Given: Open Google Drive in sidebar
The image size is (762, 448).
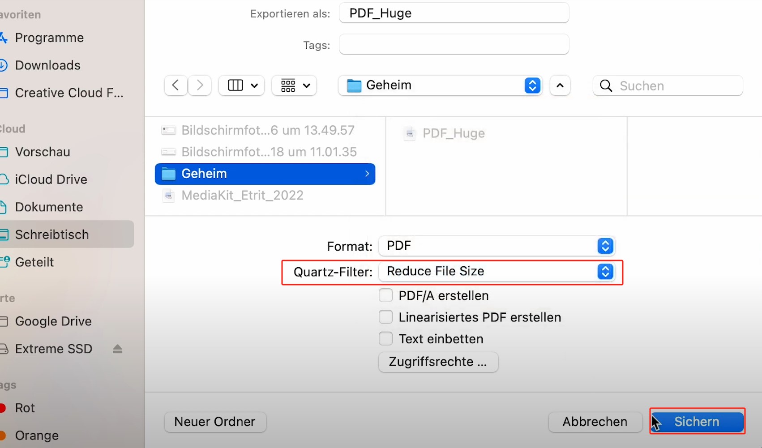Looking at the screenshot, I should pyautogui.click(x=53, y=321).
